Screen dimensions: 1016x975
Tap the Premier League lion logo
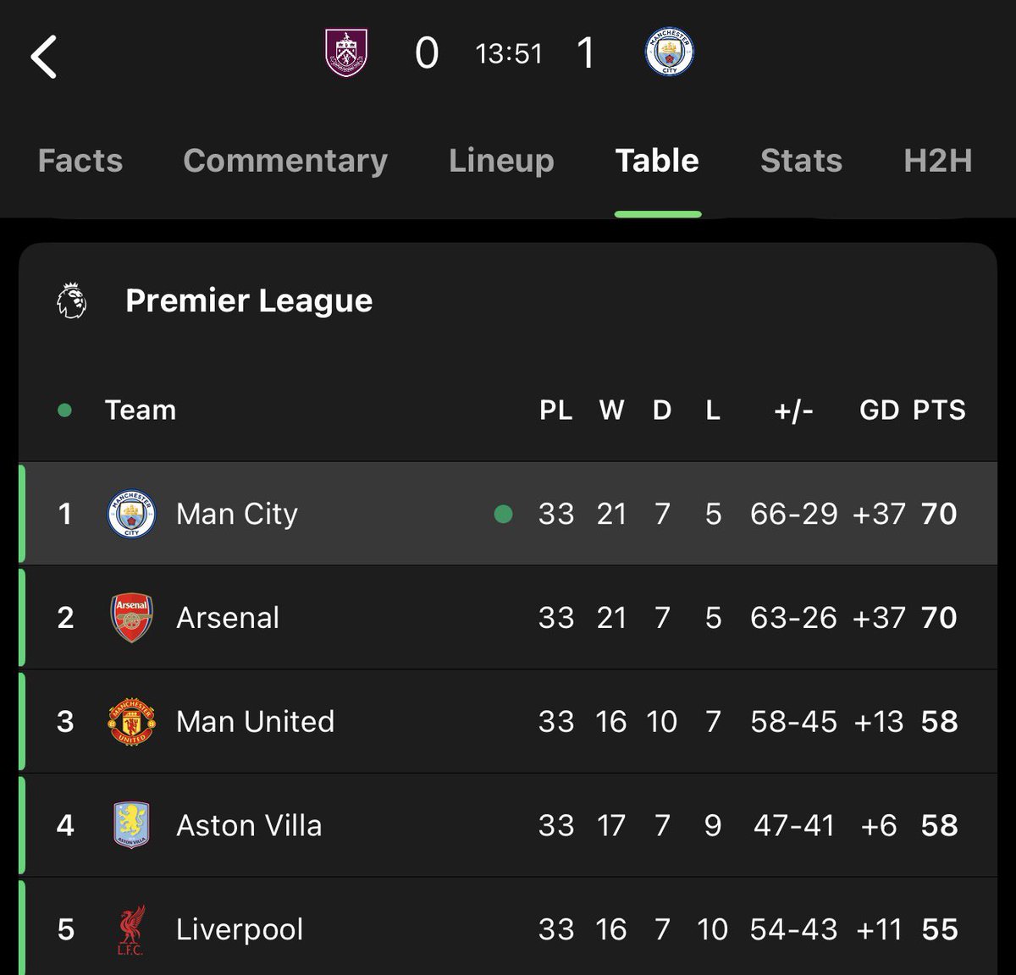pyautogui.click(x=72, y=301)
